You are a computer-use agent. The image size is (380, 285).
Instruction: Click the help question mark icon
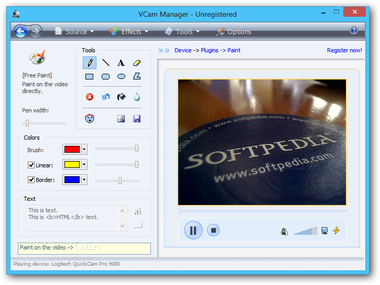tap(354, 30)
